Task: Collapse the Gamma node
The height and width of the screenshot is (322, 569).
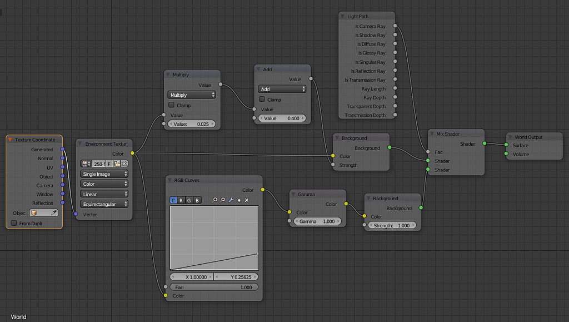Action: [x=293, y=194]
